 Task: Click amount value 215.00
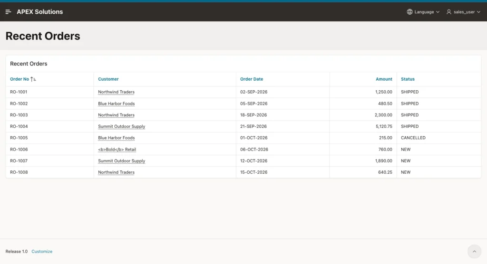point(385,138)
